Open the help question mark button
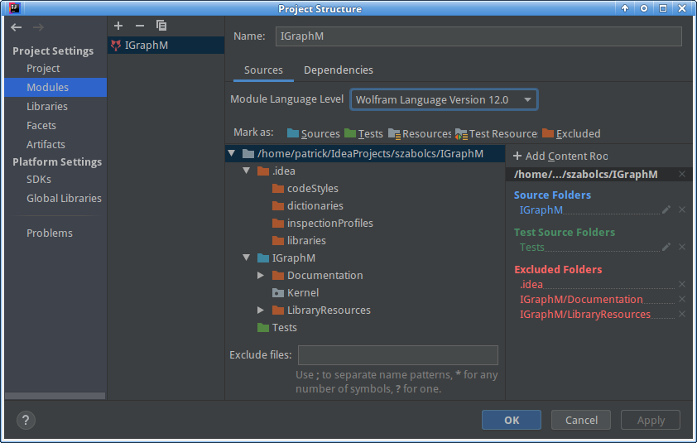This screenshot has height=443, width=697. (x=26, y=420)
